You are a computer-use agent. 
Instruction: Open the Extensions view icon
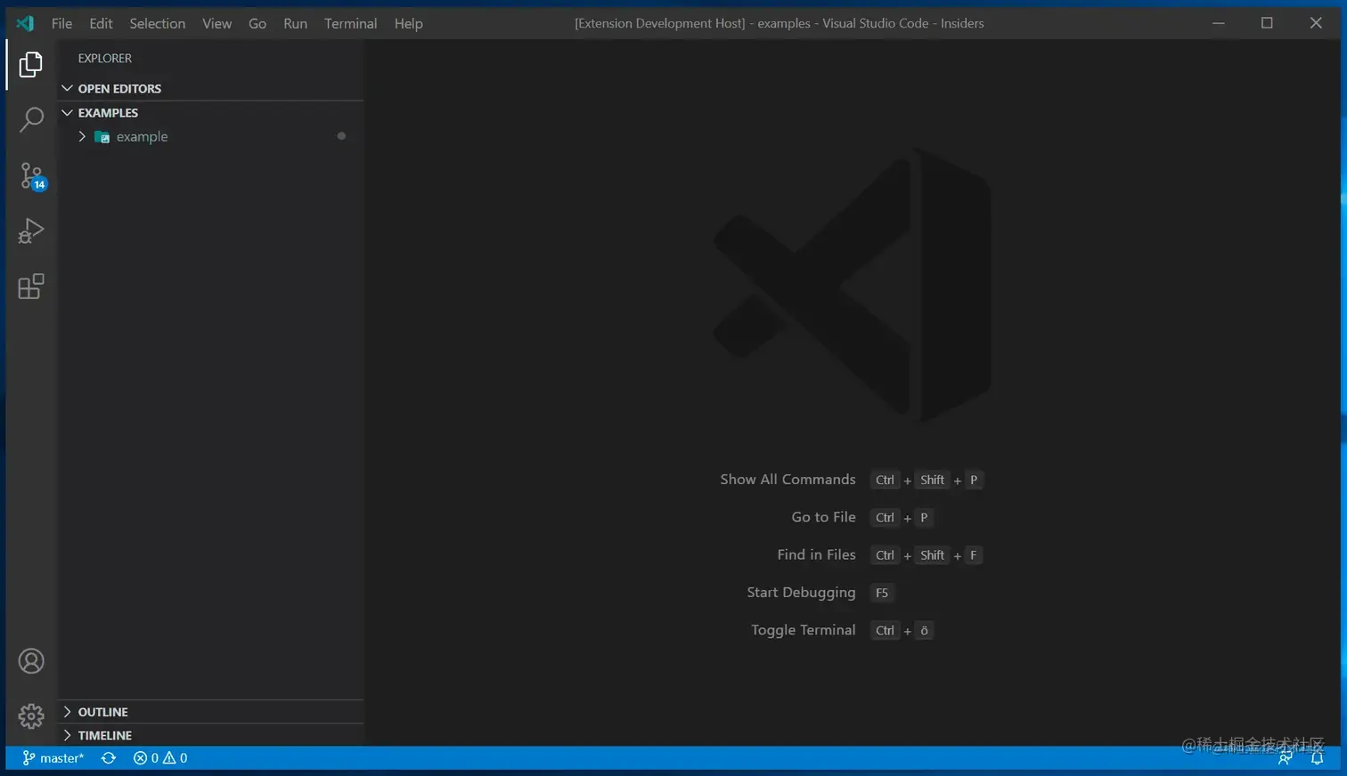click(x=31, y=287)
